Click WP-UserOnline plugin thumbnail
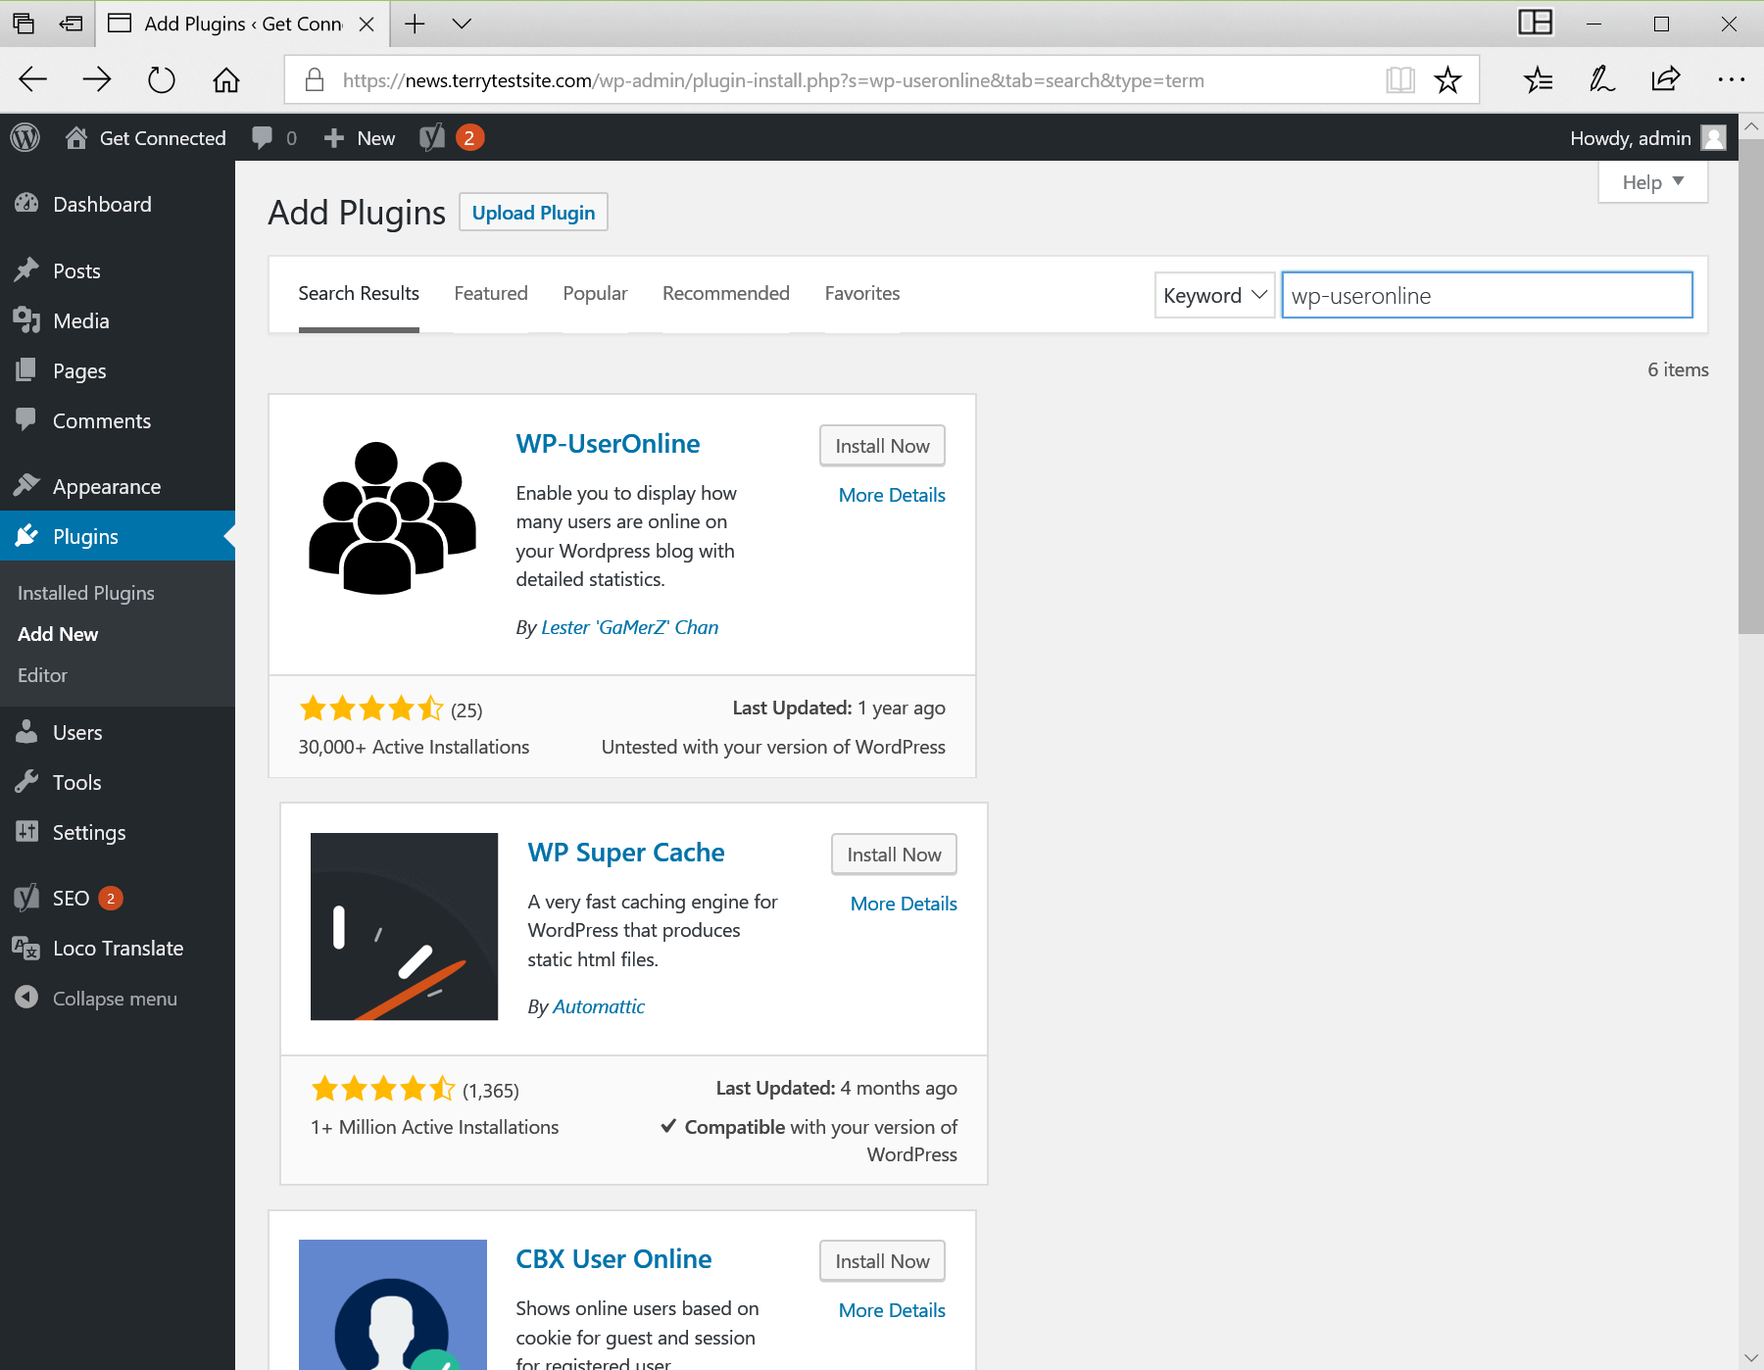The image size is (1764, 1370). 392,518
